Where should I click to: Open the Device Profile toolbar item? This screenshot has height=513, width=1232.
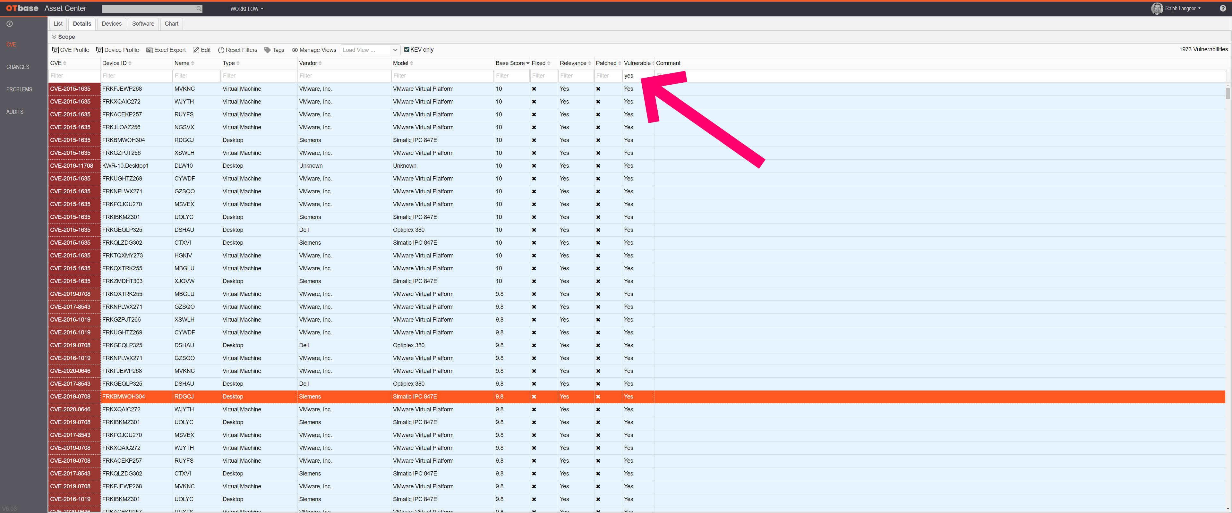(118, 50)
